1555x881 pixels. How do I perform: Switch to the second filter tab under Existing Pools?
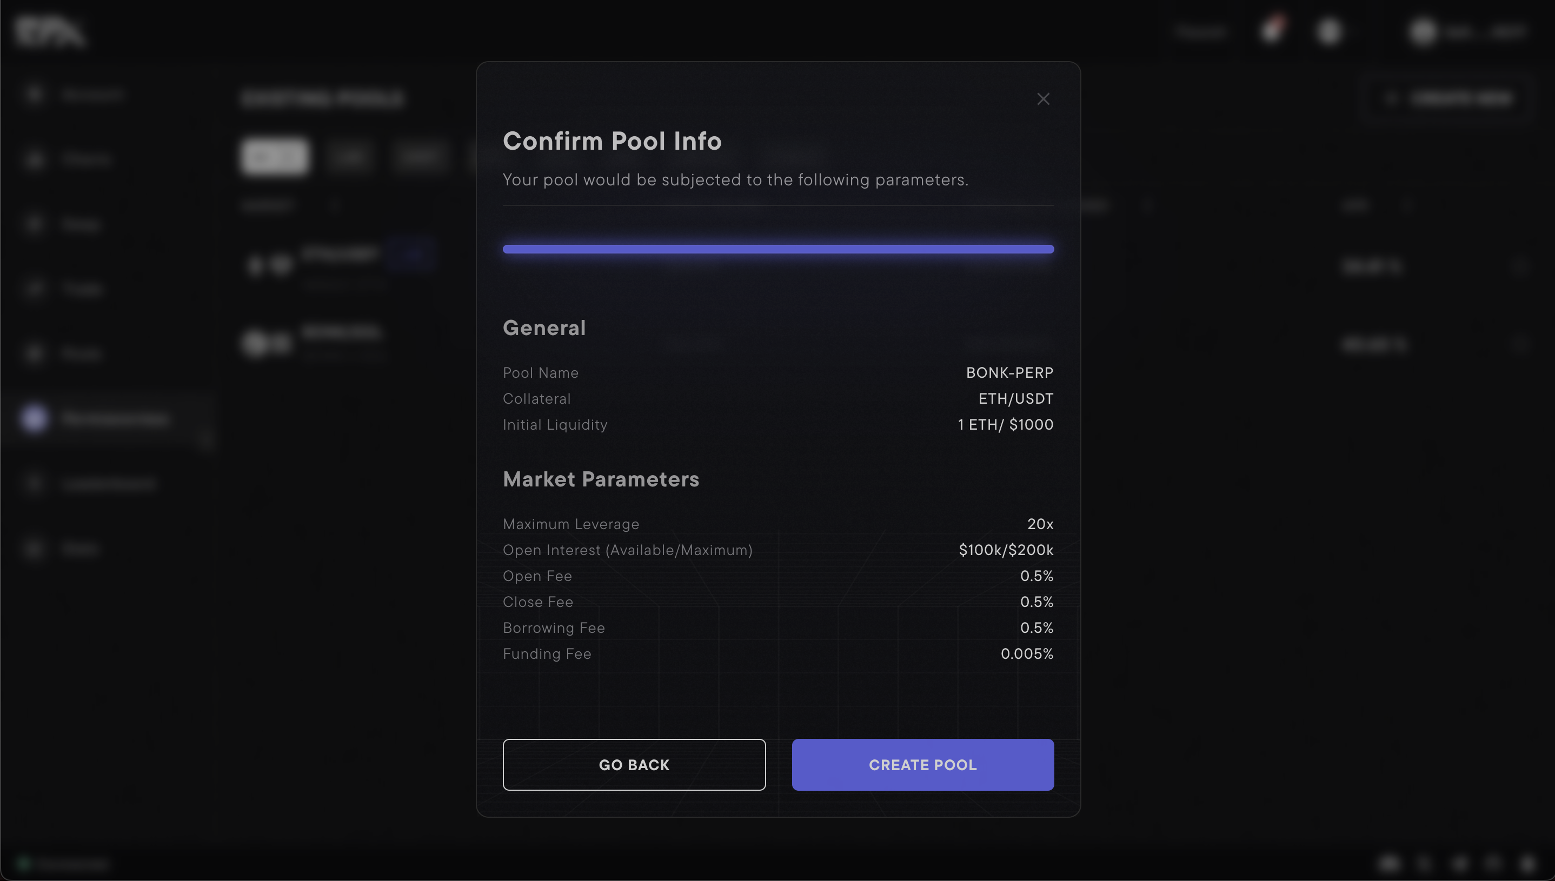click(350, 157)
